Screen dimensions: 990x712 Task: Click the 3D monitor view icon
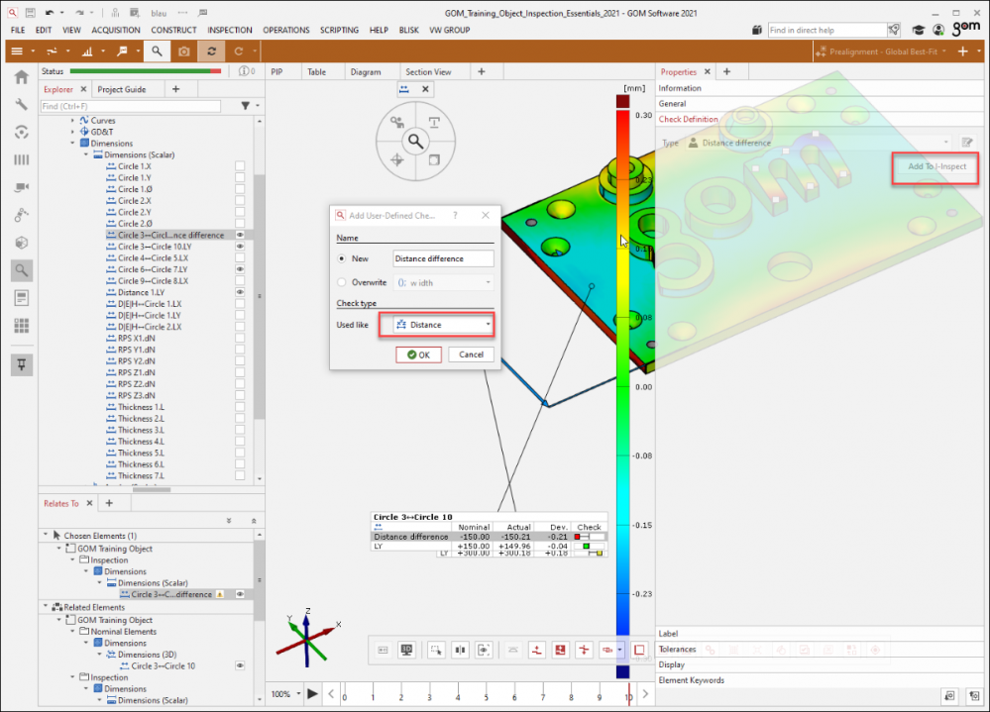tap(406, 650)
